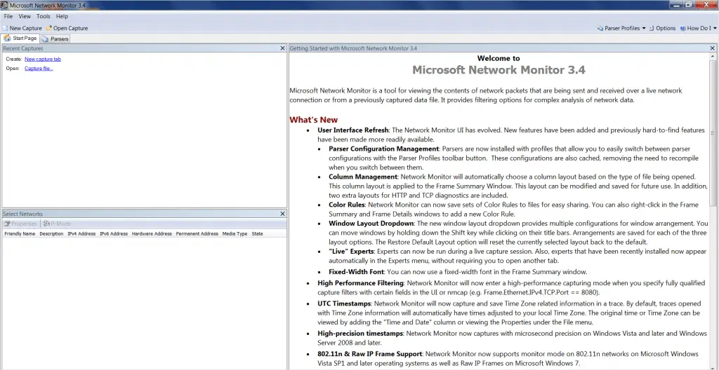719x370 pixels.
Task: Open the Options dialog from toolbar
Action: click(x=662, y=28)
